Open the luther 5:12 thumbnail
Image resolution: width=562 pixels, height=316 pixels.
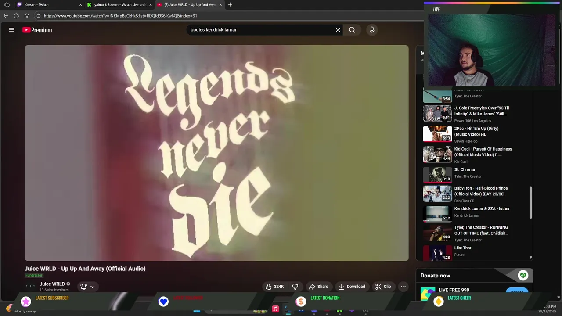point(437,214)
